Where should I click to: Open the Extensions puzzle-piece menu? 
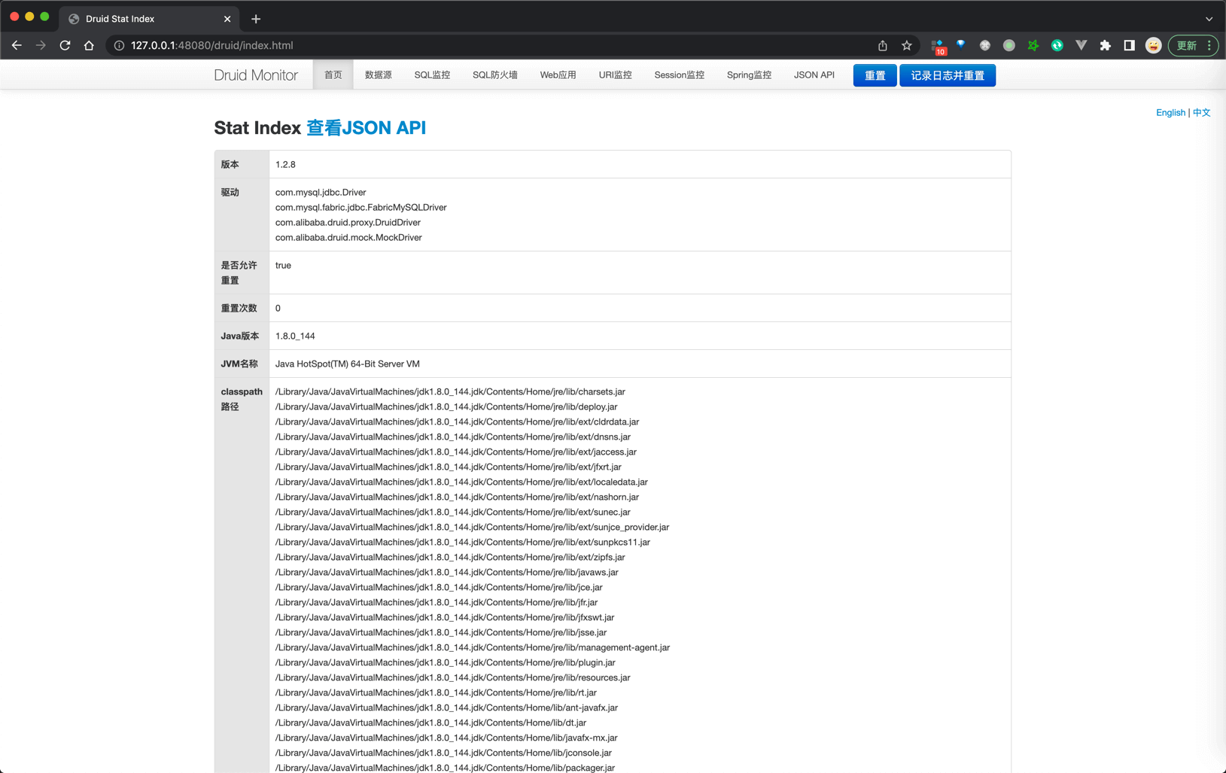click(1105, 45)
